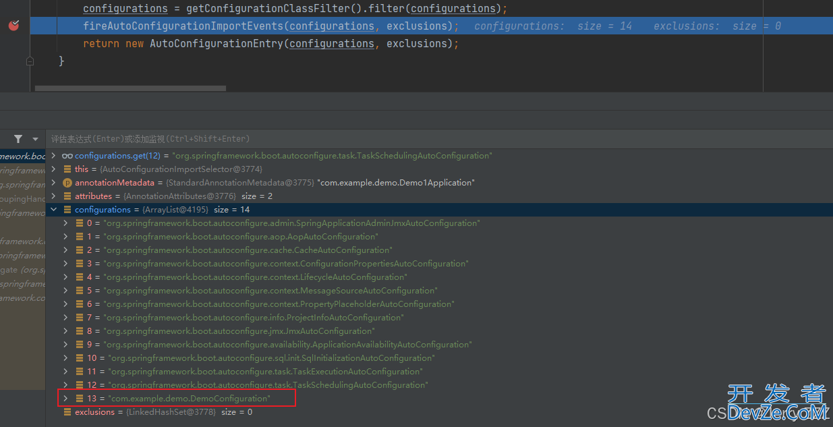Image resolution: width=833 pixels, height=427 pixels.
Task: Click the field icon beside 'configurations' ArrayList
Action: pos(67,210)
